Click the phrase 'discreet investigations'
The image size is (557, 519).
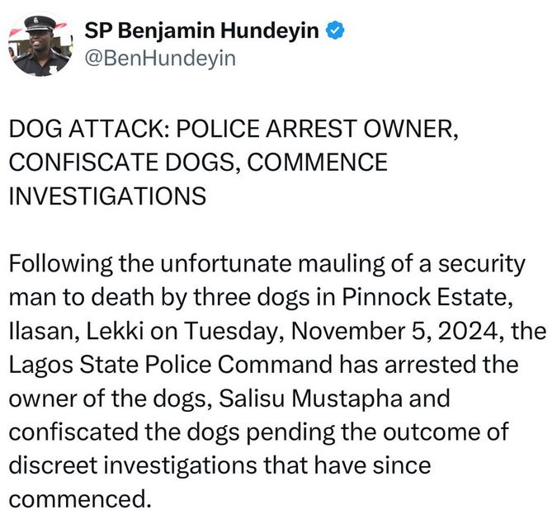[x=153, y=465]
